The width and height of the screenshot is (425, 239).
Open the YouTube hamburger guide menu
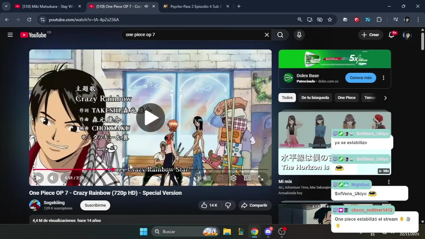pyautogui.click(x=10, y=35)
